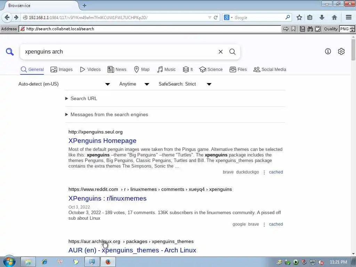Click the muted volume tray icon

321,262
